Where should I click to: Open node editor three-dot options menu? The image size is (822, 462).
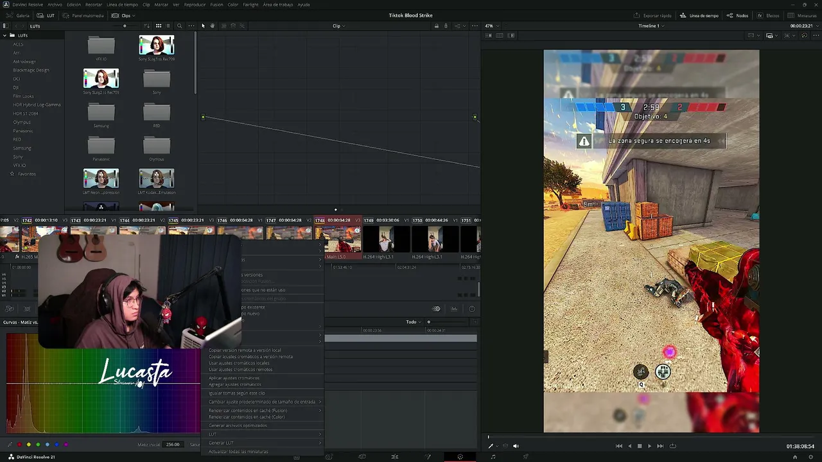[475, 26]
